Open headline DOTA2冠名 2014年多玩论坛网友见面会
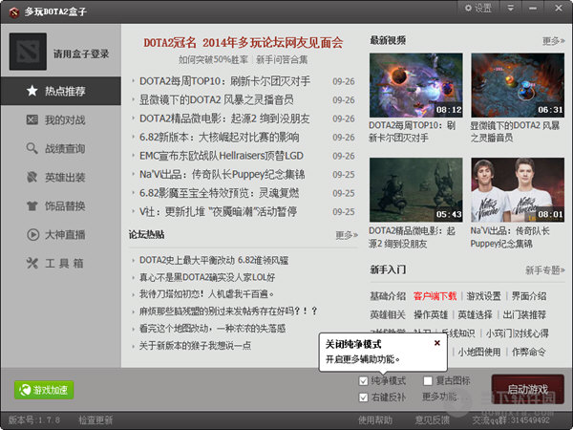573x430 pixels. [x=243, y=43]
